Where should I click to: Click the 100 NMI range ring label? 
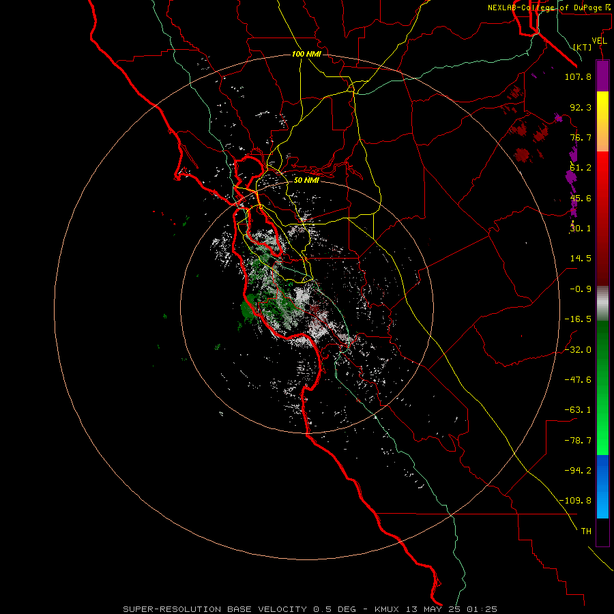click(x=306, y=54)
